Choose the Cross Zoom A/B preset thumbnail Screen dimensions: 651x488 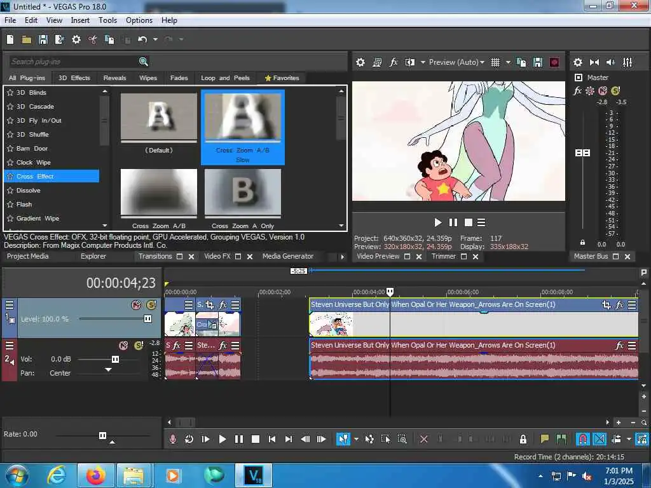pos(159,193)
